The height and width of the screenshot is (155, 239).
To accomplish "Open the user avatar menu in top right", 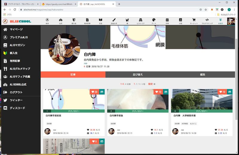I will [231, 21].
